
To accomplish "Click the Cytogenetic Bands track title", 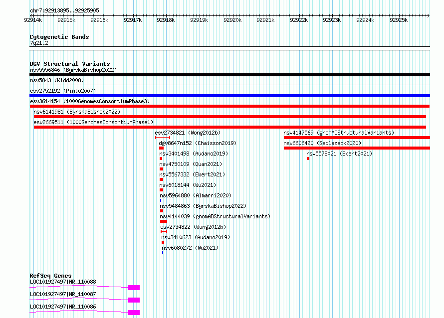I will (59, 37).
